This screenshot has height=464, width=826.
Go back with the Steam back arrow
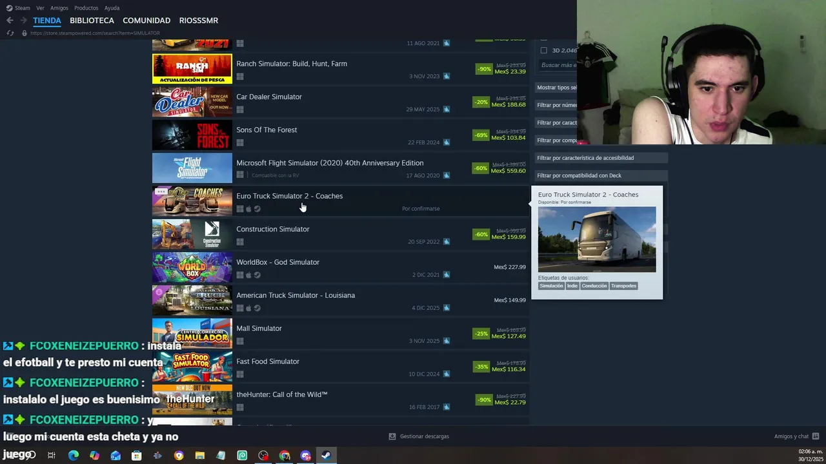(x=10, y=21)
